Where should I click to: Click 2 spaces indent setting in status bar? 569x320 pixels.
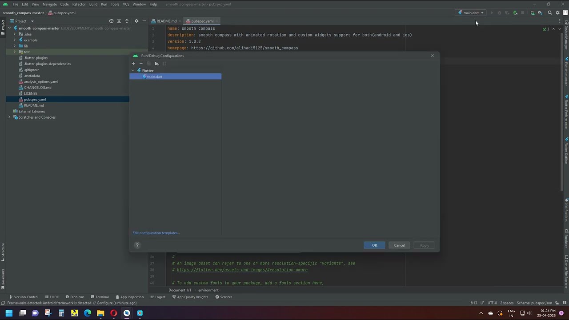click(x=507, y=303)
